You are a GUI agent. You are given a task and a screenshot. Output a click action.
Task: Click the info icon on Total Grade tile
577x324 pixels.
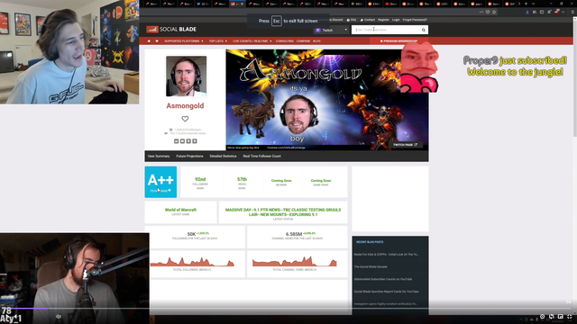click(x=169, y=190)
